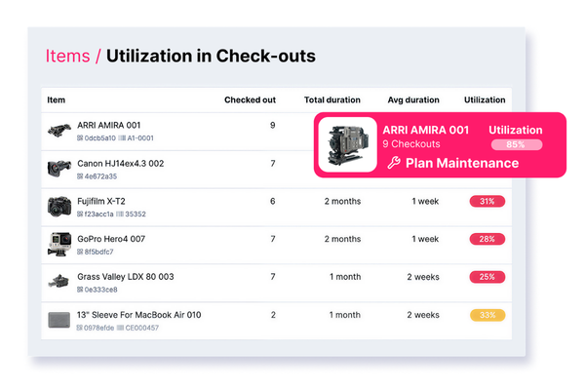Click the QR code icon next to 0dcb5a10
Image resolution: width=585 pixels, height=390 pixels.
[80, 138]
